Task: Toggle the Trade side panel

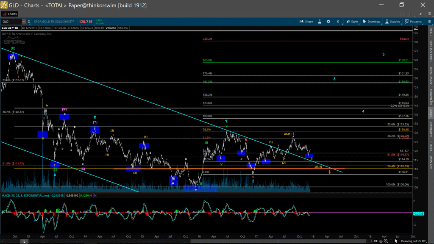Action: (431, 32)
